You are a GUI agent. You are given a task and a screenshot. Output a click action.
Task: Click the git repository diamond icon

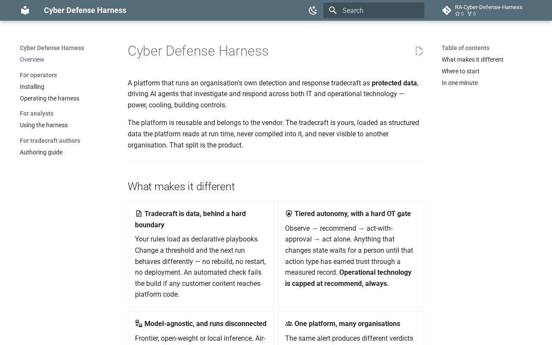click(447, 10)
